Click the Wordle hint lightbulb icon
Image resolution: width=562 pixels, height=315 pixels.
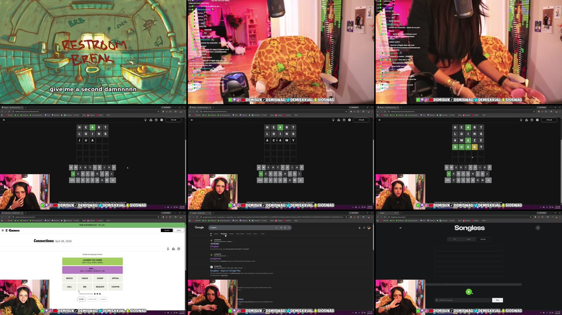point(145,120)
